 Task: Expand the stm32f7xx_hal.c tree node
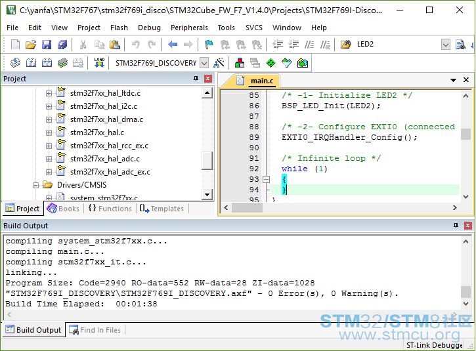(x=49, y=133)
